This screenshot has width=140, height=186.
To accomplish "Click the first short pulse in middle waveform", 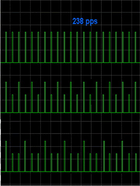I will 12,103.
